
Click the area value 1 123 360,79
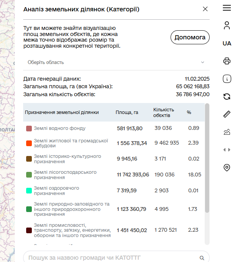[x=132, y=209]
